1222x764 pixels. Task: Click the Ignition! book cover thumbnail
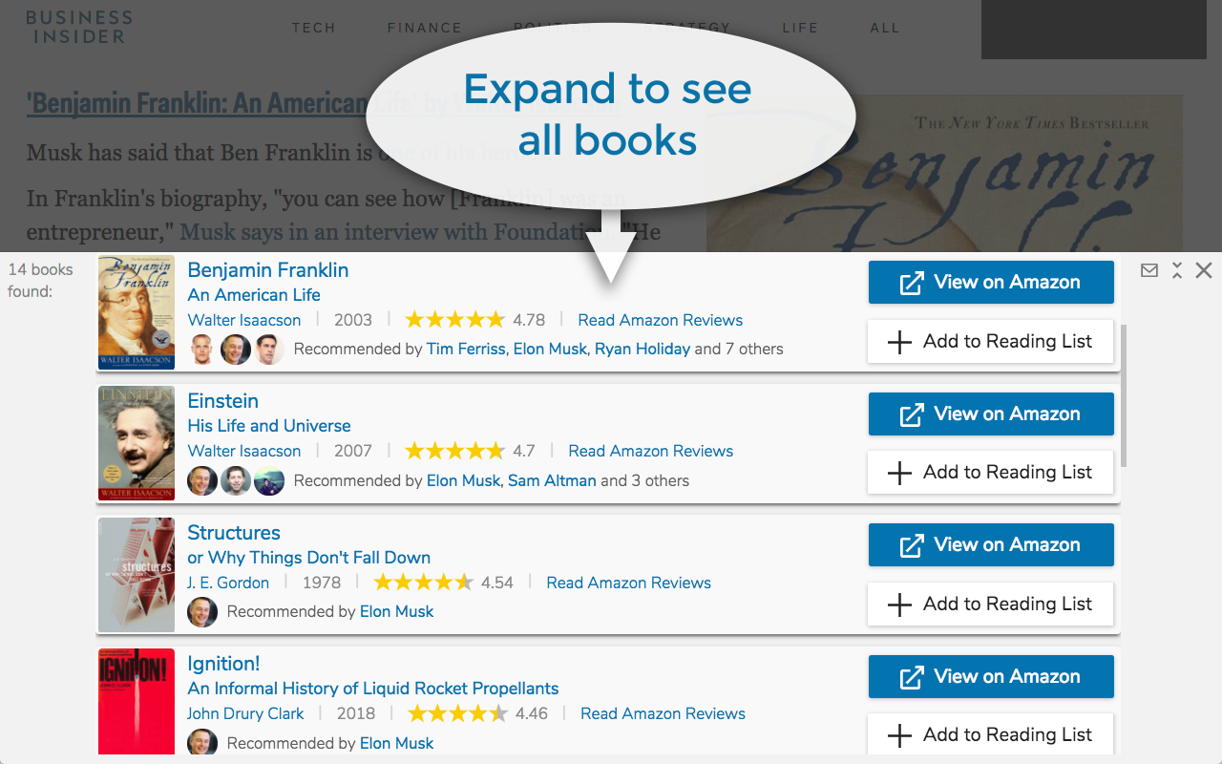point(137,702)
